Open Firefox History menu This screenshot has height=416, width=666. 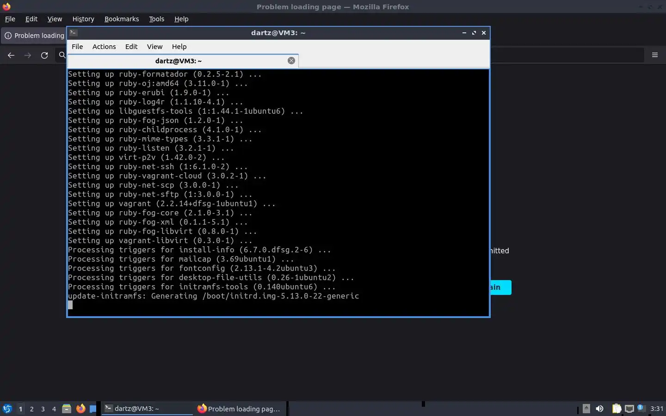tap(83, 19)
